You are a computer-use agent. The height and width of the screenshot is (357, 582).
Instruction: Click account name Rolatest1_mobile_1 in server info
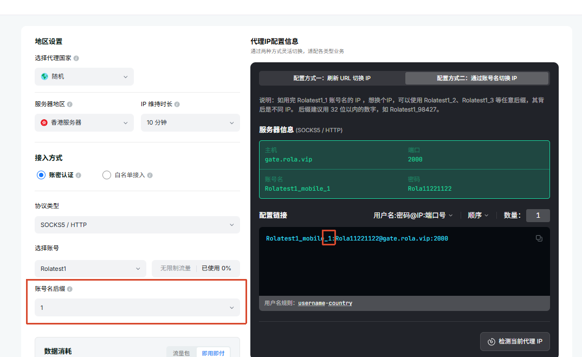click(x=298, y=189)
